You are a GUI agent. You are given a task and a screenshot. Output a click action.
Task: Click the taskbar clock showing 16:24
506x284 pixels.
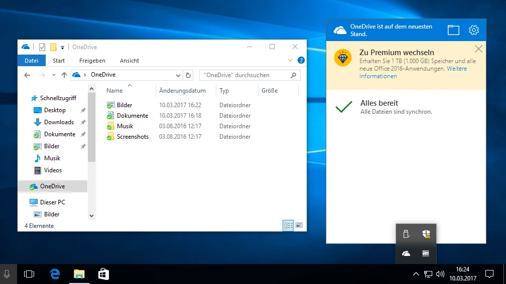pyautogui.click(x=463, y=273)
